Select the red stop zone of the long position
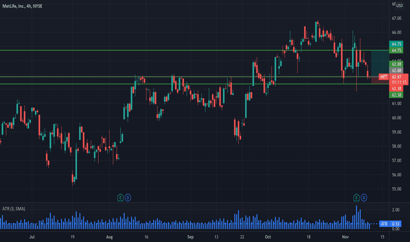The width and height of the screenshot is (410, 242). tap(380, 81)
